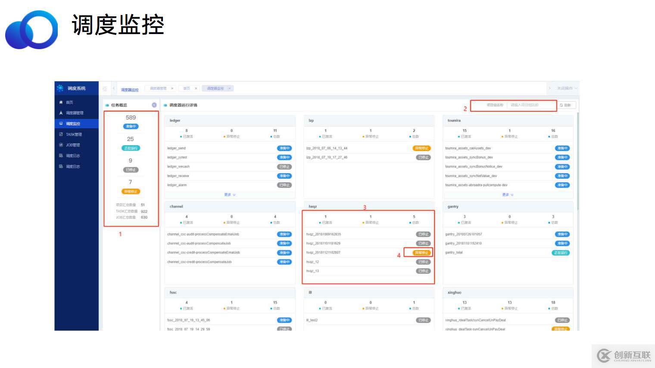
Task: Click the 正在运行 badge under 25
Action: [x=131, y=148]
